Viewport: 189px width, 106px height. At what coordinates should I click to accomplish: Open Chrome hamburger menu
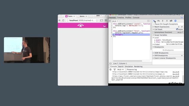point(106,20)
